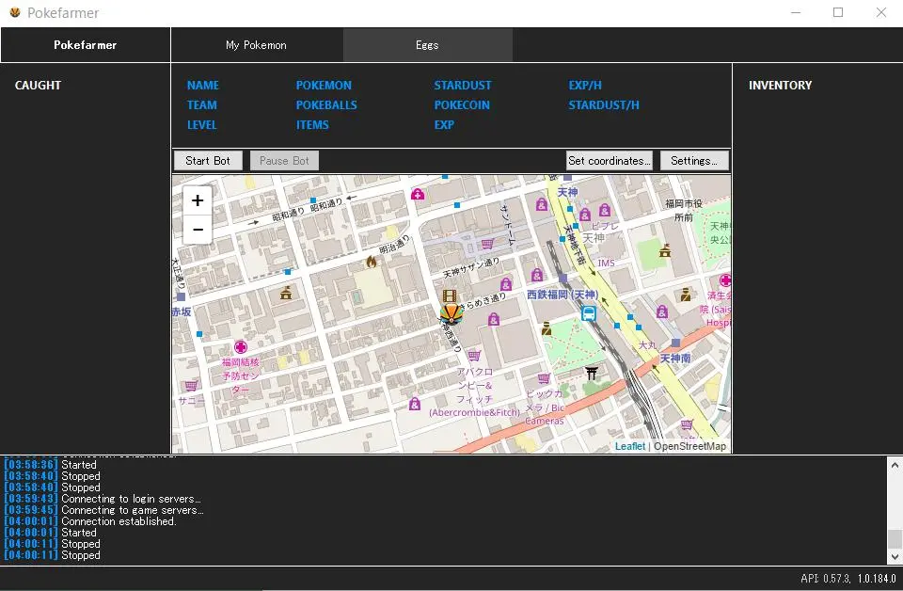
Task: Select the shopping cart icon above サニー
Action: [x=191, y=385]
